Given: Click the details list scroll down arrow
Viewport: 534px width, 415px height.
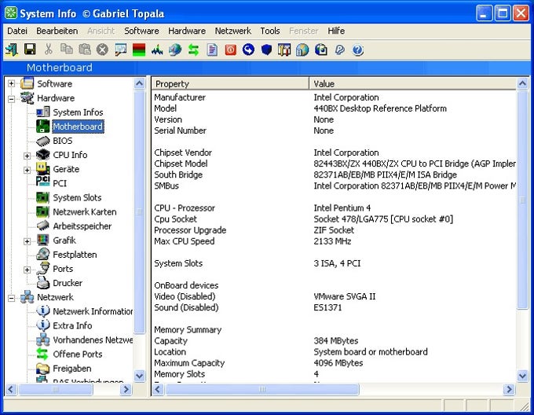Looking at the screenshot, I should point(522,376).
